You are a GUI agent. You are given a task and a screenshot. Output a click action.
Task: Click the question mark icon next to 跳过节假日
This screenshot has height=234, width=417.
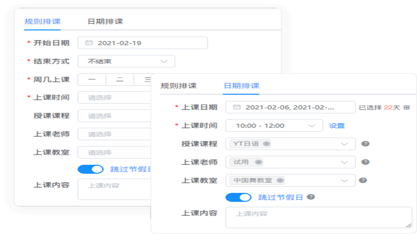pos(311,197)
